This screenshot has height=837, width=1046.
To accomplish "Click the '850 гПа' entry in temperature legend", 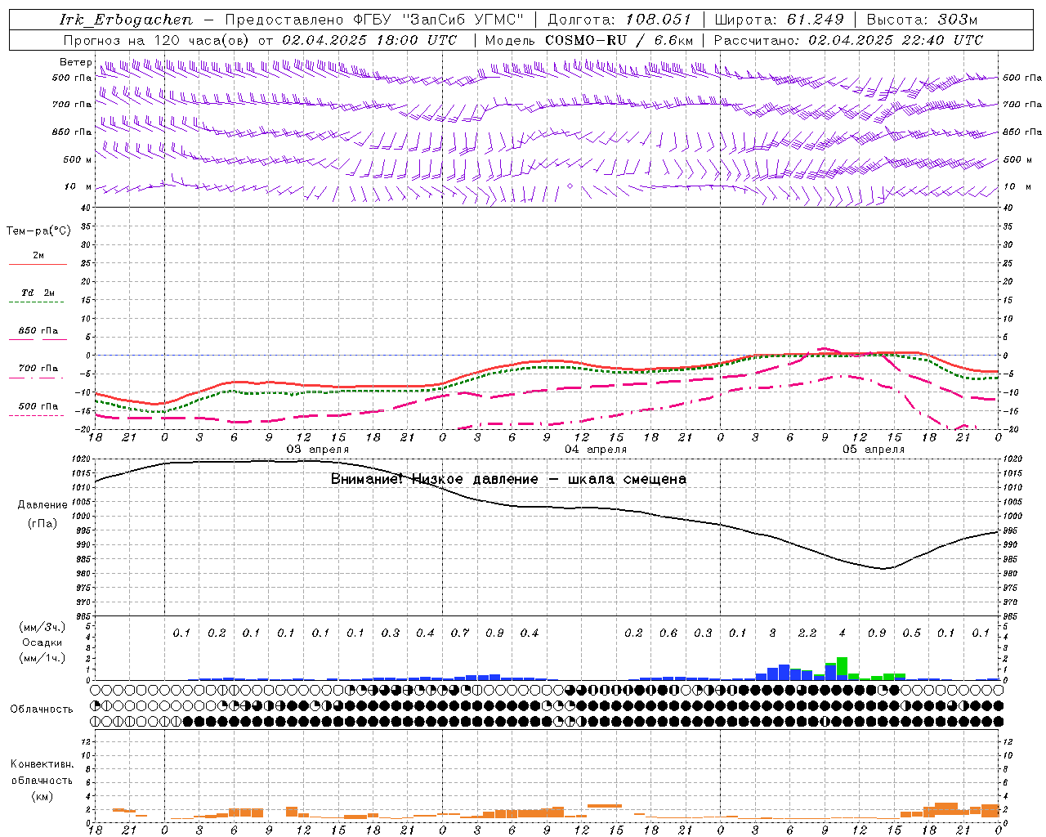I will [38, 331].
